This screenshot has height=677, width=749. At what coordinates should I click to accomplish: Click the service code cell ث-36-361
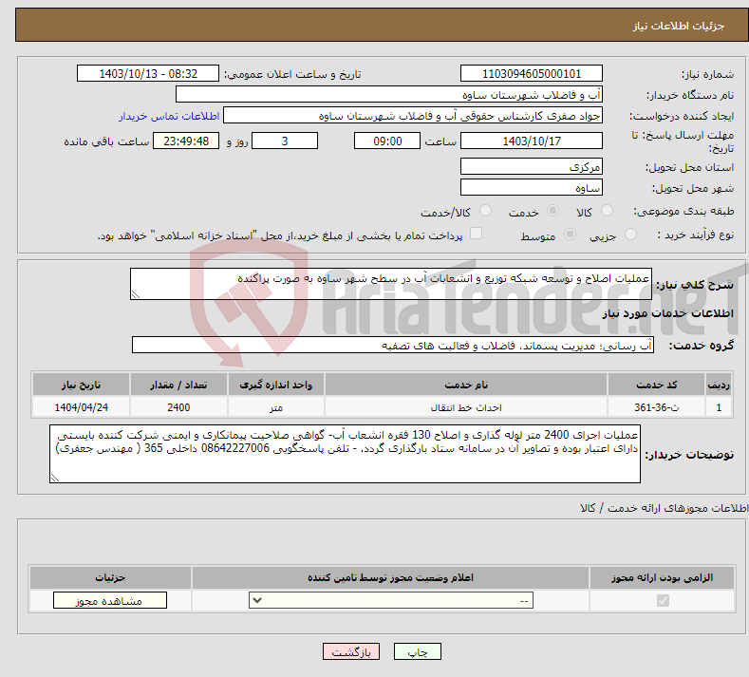coord(656,407)
